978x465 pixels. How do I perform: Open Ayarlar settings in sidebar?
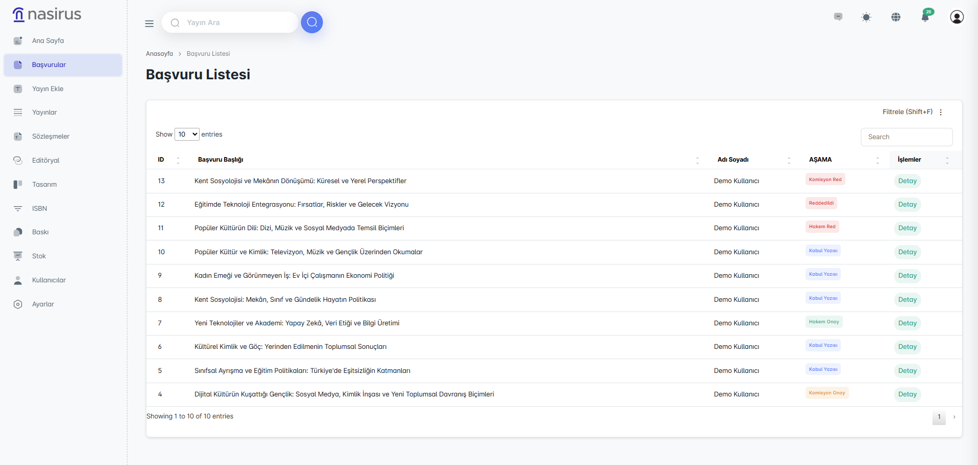[x=43, y=304]
